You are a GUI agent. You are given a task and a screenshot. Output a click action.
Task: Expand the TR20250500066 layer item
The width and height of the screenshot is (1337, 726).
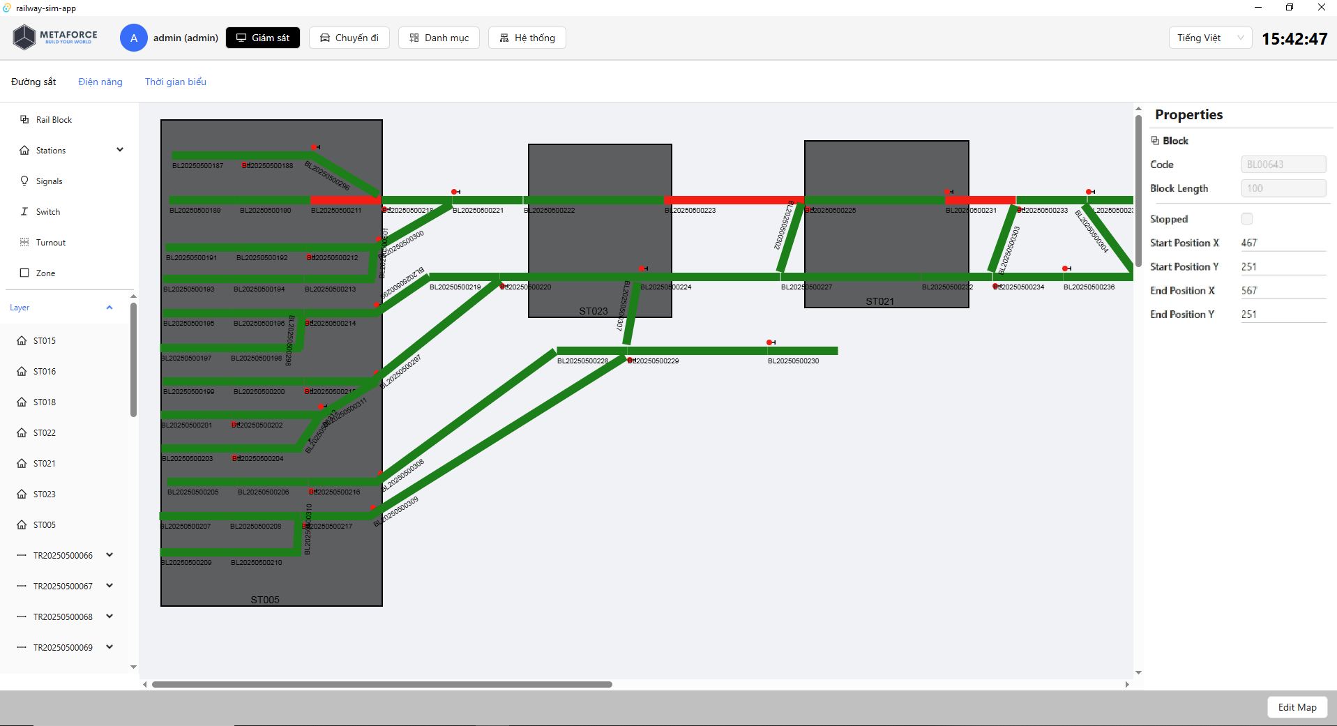[x=109, y=555]
